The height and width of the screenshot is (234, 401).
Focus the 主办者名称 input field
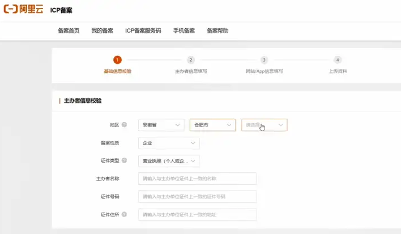pyautogui.click(x=197, y=179)
